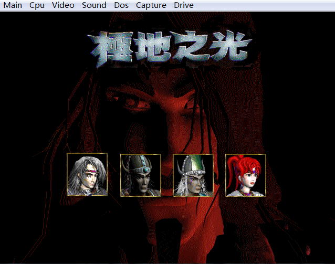This screenshot has width=335, height=264.
Task: Open the Main menu
Action: [13, 5]
